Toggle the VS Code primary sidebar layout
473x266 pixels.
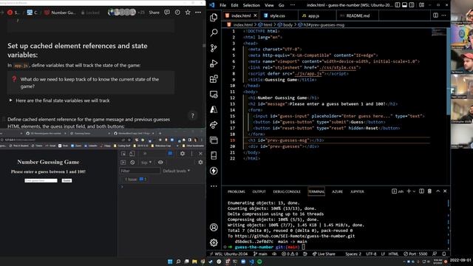[x=398, y=5]
